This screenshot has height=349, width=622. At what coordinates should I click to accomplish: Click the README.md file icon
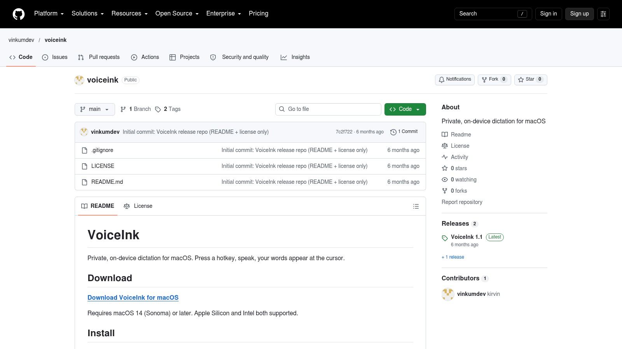pos(84,182)
